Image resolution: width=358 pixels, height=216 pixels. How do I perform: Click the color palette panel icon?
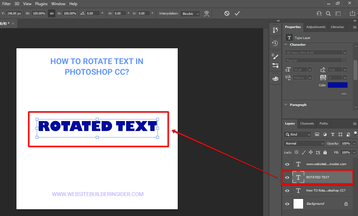275,79
